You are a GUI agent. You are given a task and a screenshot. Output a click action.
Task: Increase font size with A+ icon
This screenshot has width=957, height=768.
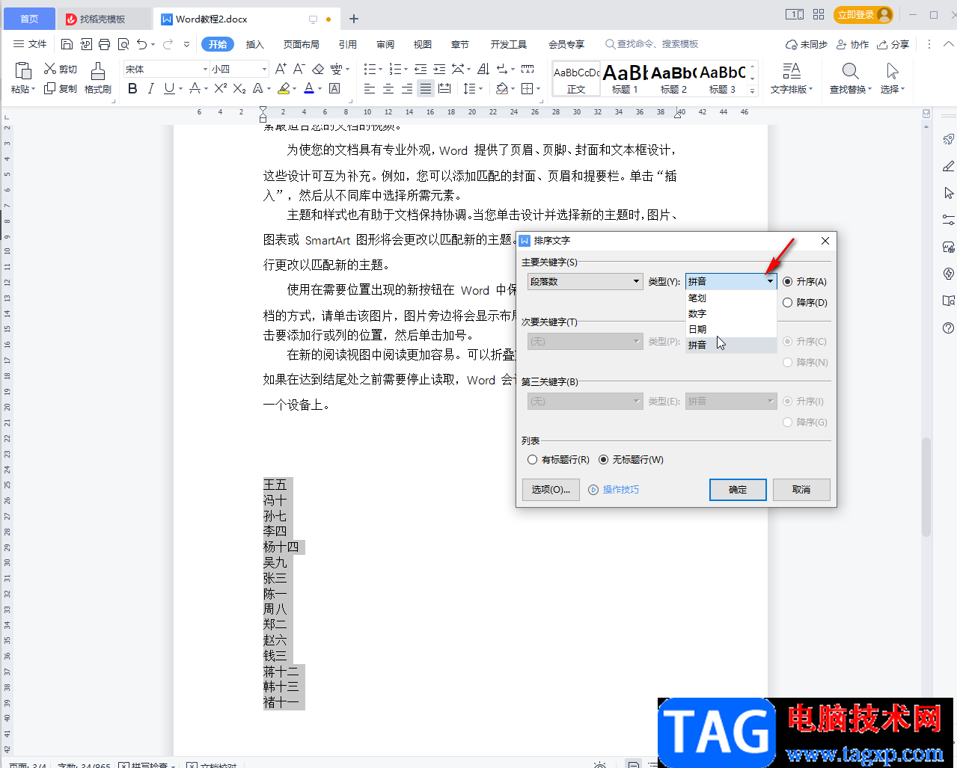(x=281, y=69)
